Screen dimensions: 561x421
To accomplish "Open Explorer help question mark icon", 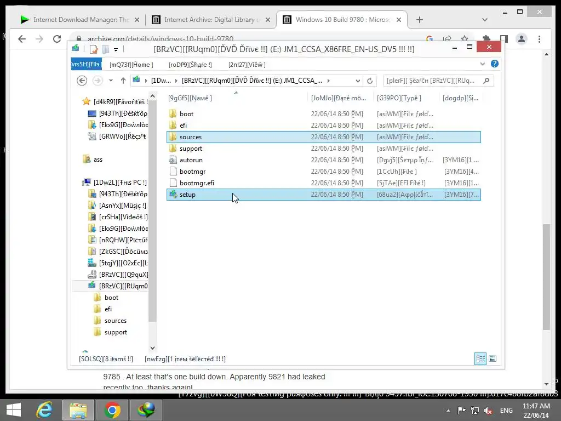I will 495,64.
